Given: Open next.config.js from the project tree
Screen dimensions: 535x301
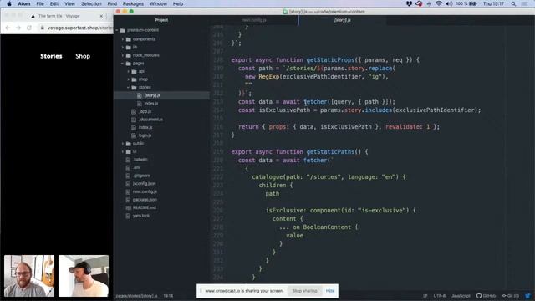Looking at the screenshot, I should click(145, 191).
